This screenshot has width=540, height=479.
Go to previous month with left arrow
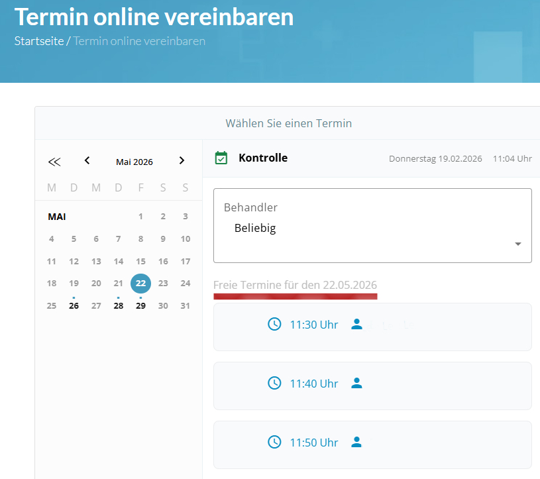click(x=87, y=160)
